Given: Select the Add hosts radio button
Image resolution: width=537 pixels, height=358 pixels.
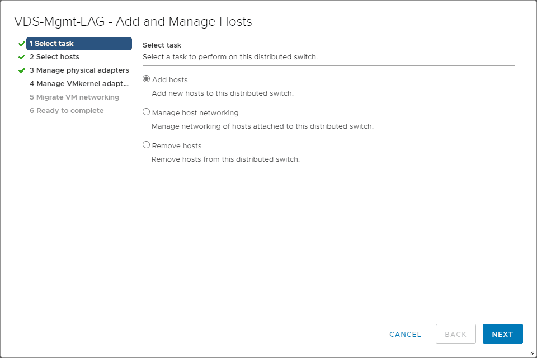Looking at the screenshot, I should 147,79.
